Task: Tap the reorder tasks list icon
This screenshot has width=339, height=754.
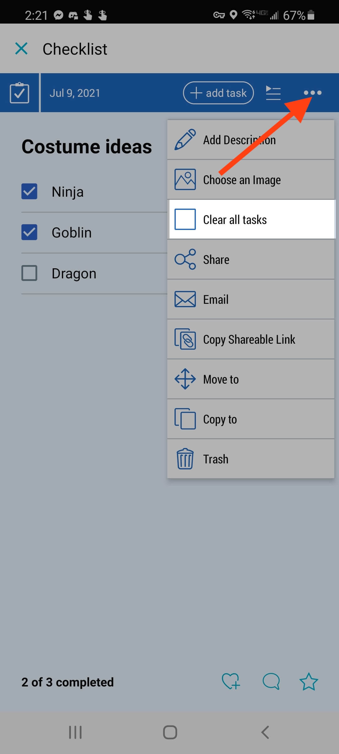Action: [x=273, y=93]
